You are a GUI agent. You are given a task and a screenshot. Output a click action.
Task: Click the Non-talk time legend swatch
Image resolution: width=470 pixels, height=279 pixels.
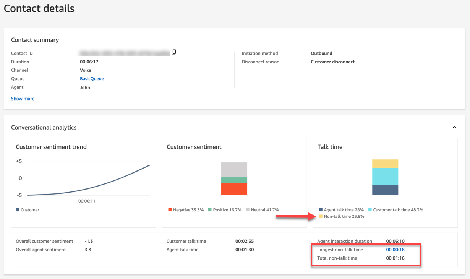[321, 216]
